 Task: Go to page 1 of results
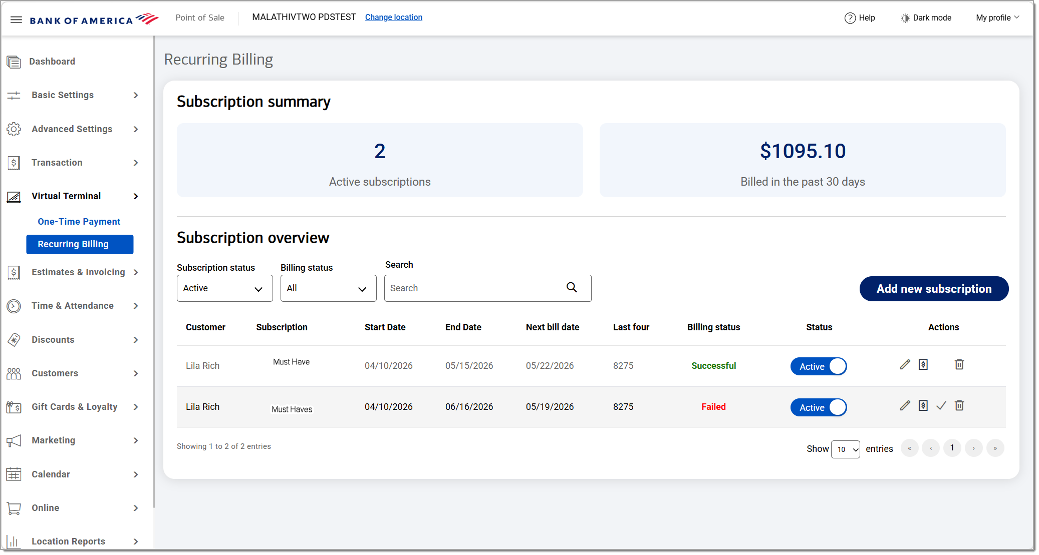tap(952, 448)
